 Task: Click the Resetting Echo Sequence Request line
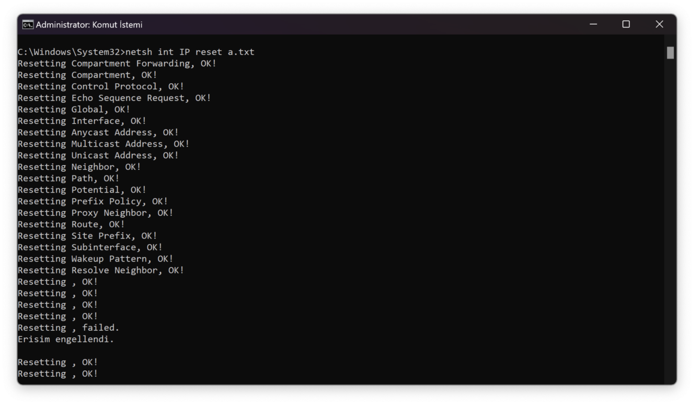[x=114, y=98]
